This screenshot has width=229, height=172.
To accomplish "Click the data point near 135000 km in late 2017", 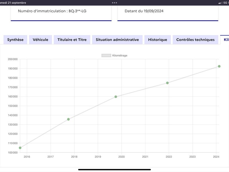I will point(68,119).
